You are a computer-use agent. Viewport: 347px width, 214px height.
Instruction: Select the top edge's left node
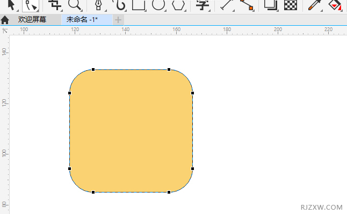coord(93,70)
